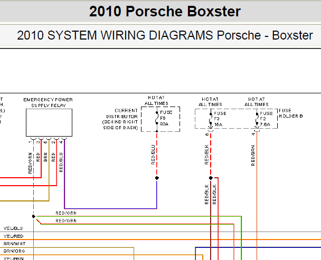The height and width of the screenshot is (260, 321).
Task: Click the fuse F3 symbol in fuse holder B
Action: pos(211,119)
